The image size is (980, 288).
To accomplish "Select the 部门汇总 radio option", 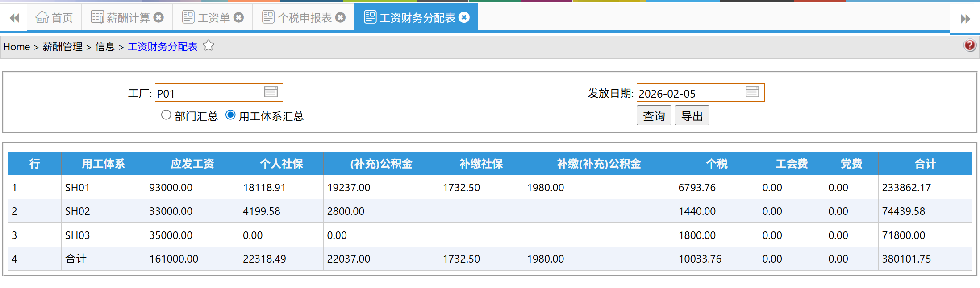I will coord(166,115).
